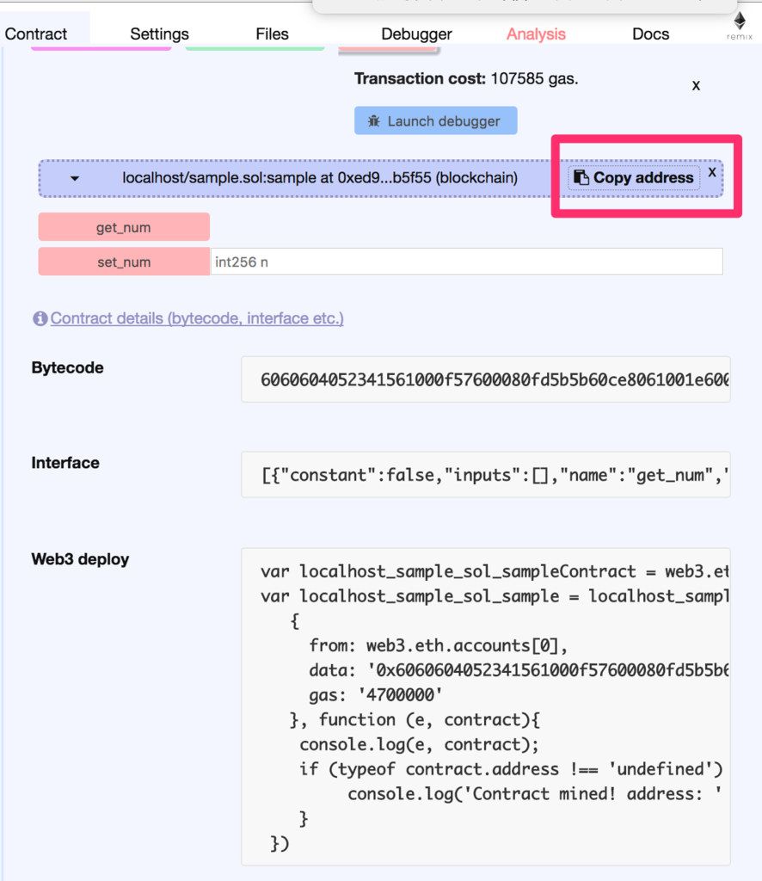Close the transaction cost message
The height and width of the screenshot is (881, 762).
tap(696, 85)
